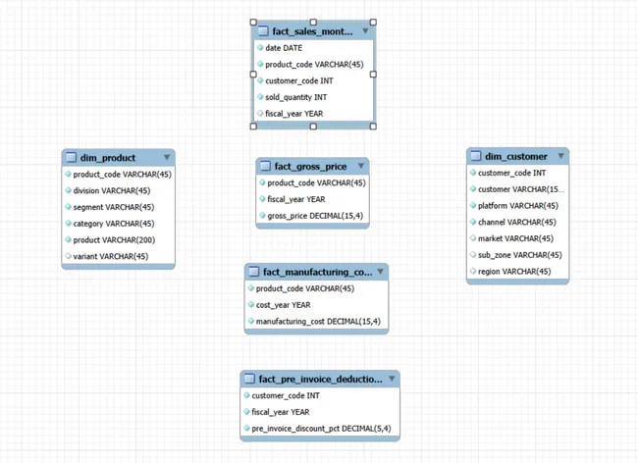
Task: Click channel VARCHAR(45) column
Action: coord(517,223)
